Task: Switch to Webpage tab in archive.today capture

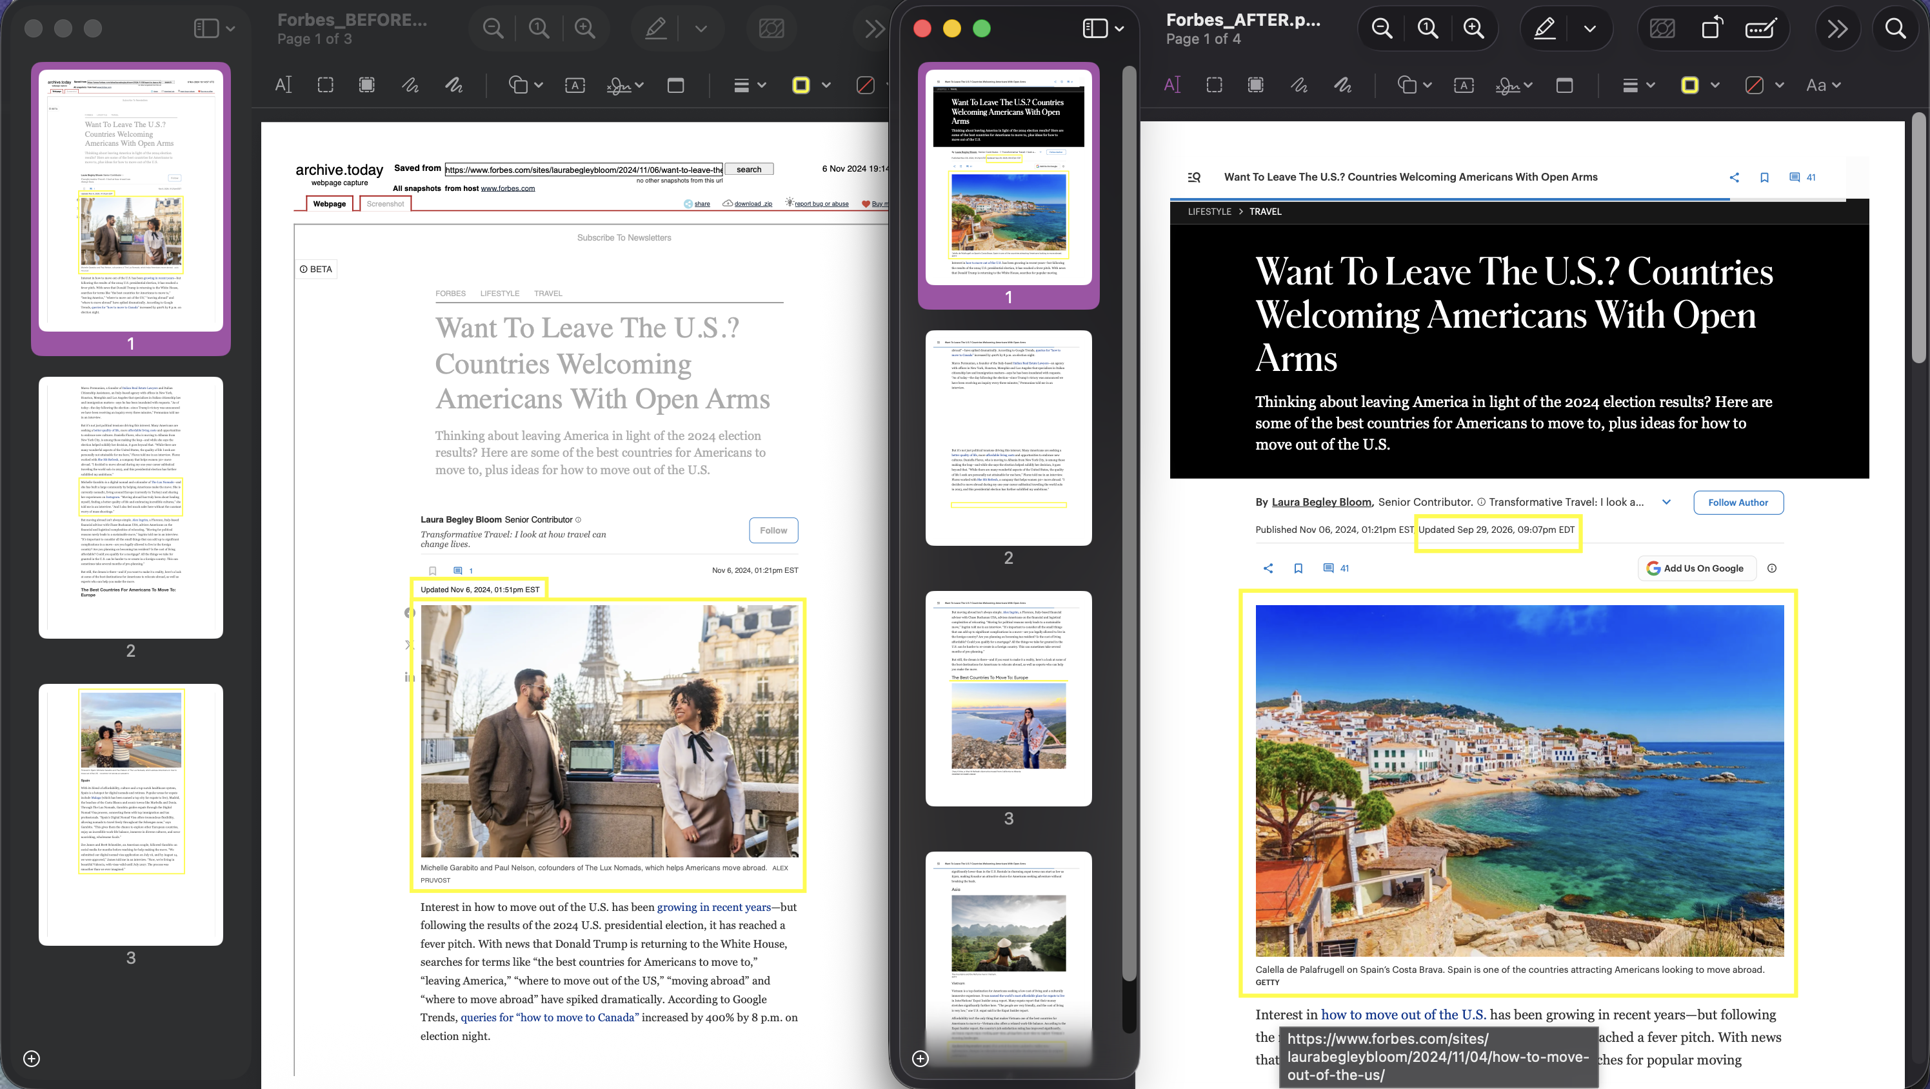Action: (x=330, y=204)
